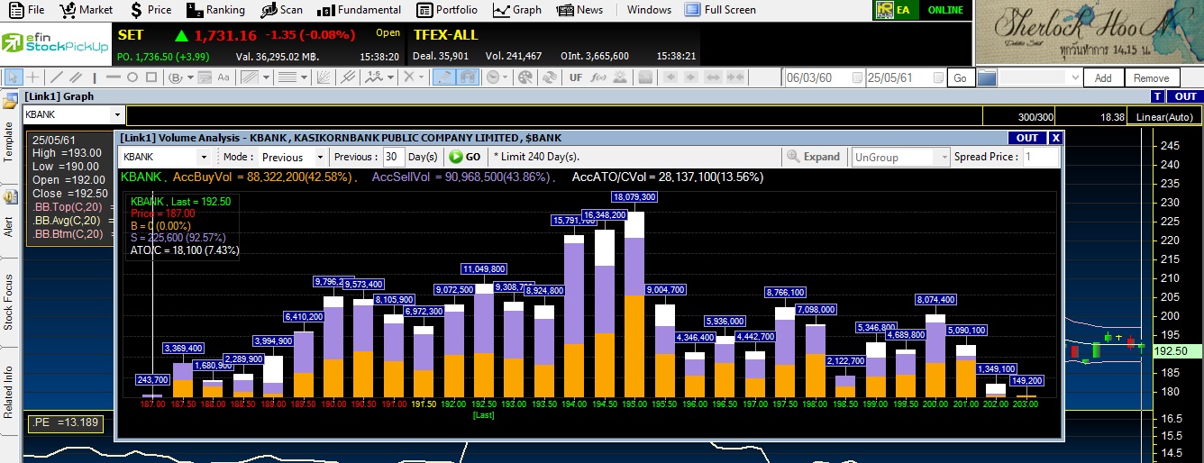1204x463 pixels.
Task: Click the Add button
Action: (1103, 77)
